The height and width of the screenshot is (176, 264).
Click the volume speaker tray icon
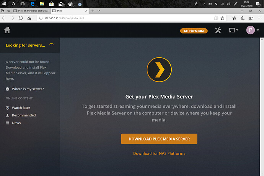(x=228, y=4)
